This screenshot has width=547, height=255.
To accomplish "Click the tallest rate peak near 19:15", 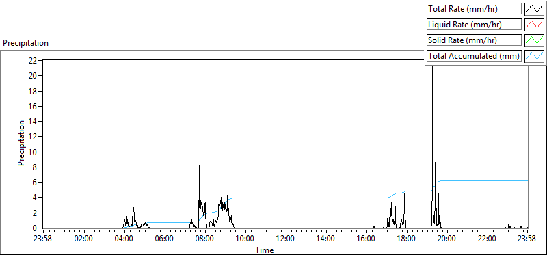I will point(433,70).
